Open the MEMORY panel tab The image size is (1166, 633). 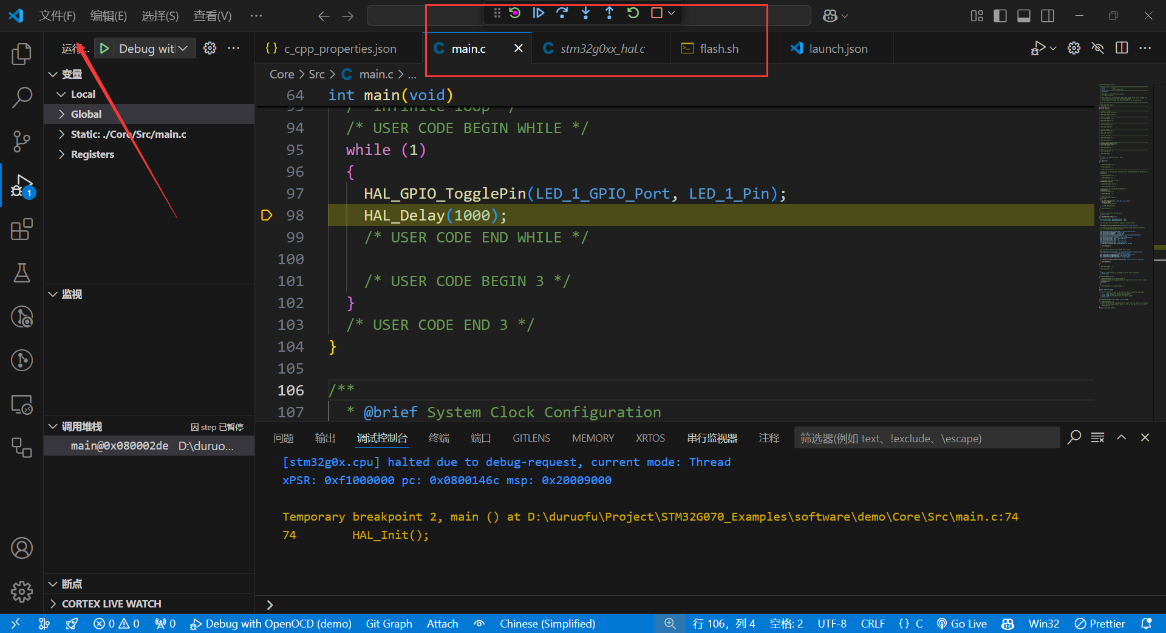593,438
